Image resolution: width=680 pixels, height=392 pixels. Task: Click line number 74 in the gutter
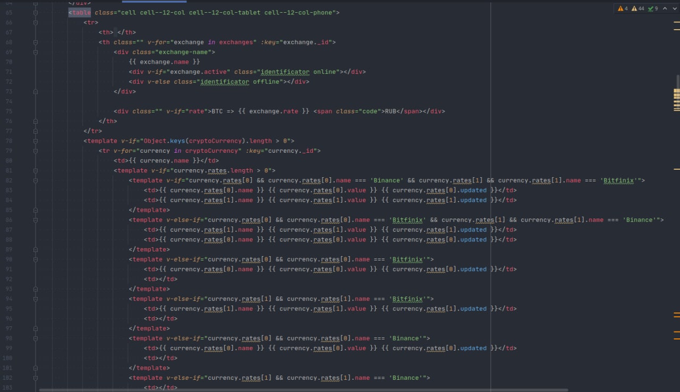tap(8, 102)
